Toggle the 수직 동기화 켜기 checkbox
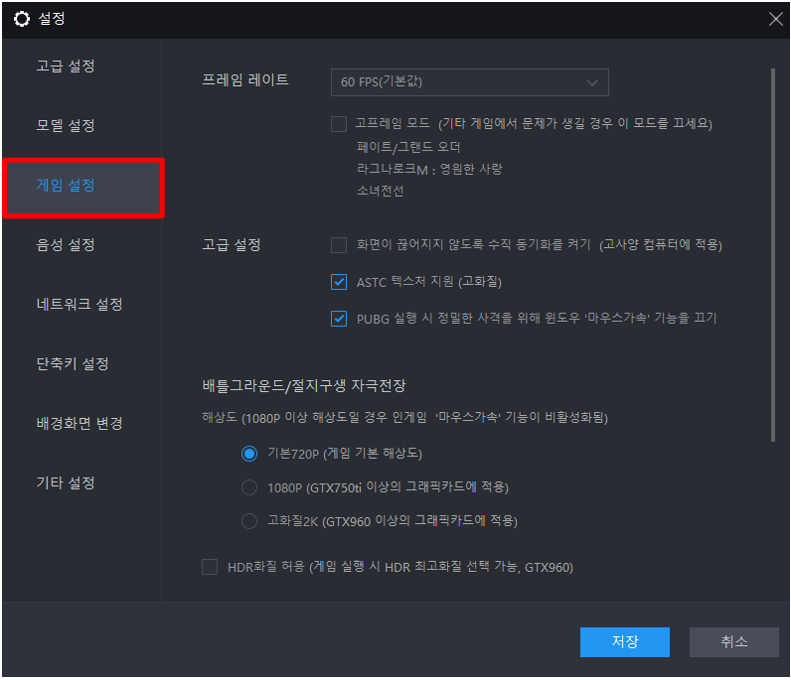The image size is (791, 680). point(339,245)
